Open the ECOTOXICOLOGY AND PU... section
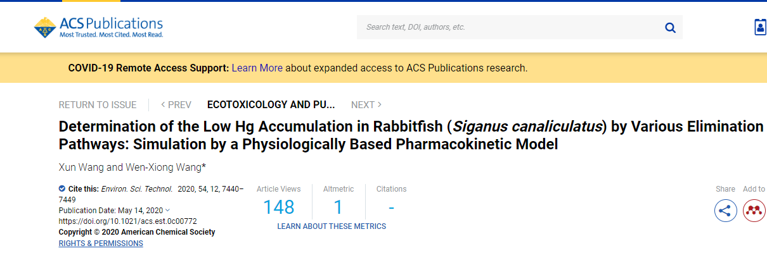Image resolution: width=767 pixels, height=253 pixels. point(271,105)
